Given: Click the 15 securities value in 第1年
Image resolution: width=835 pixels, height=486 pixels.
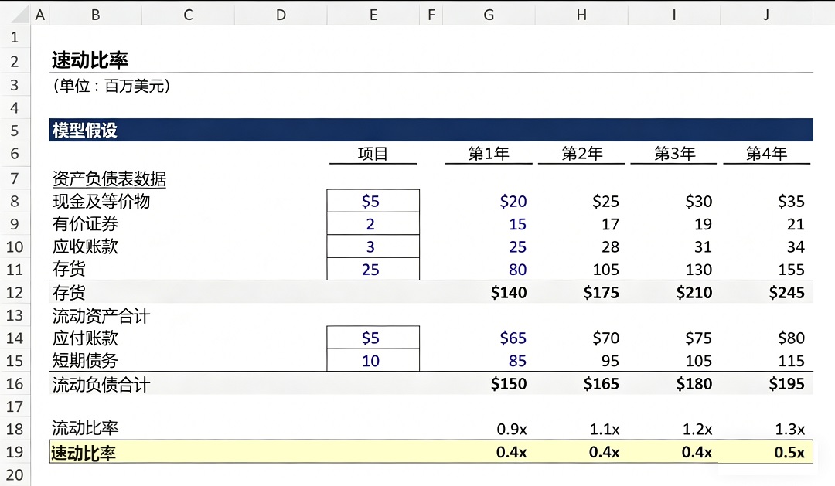Looking at the screenshot, I should coord(517,224).
